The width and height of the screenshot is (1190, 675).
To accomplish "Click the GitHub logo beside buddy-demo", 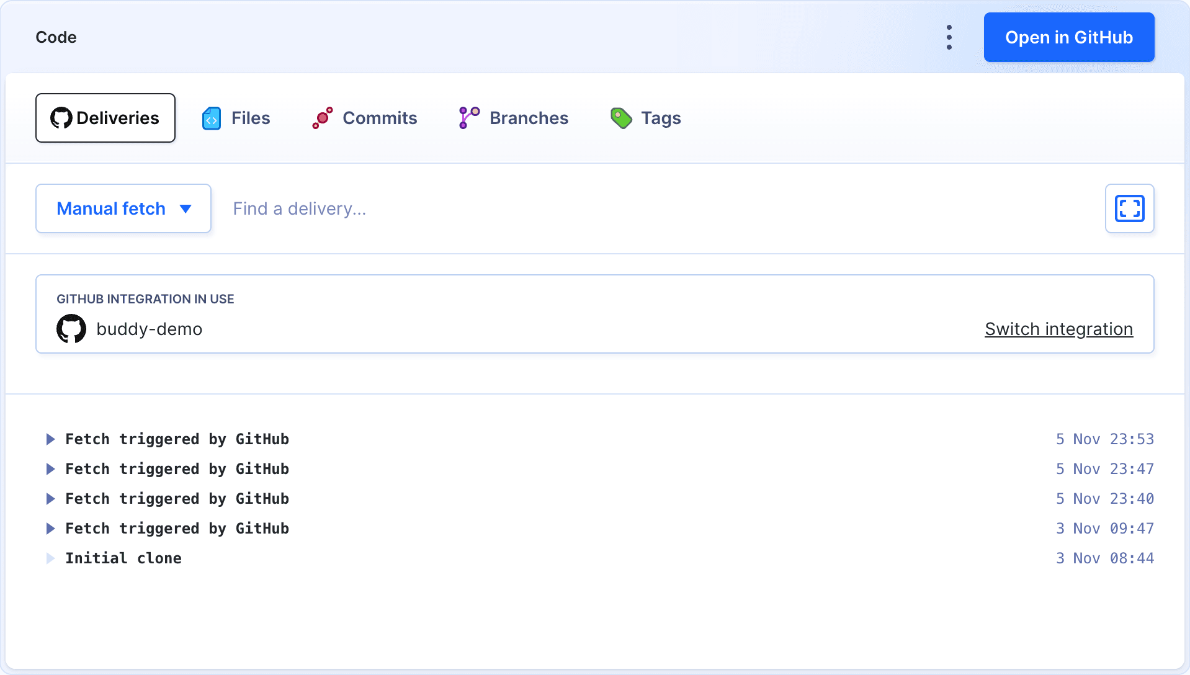I will tap(71, 329).
